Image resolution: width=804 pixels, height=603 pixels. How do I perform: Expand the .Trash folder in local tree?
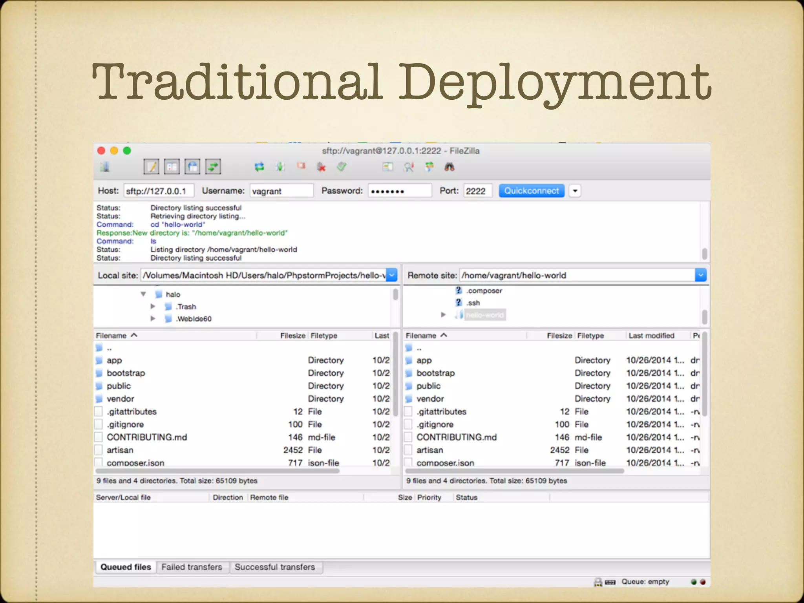[153, 306]
